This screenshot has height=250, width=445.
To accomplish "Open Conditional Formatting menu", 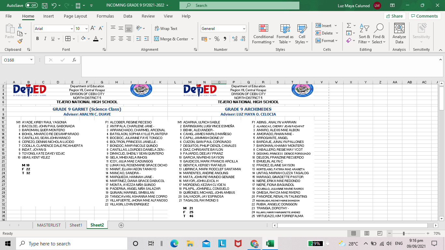I will [x=263, y=34].
